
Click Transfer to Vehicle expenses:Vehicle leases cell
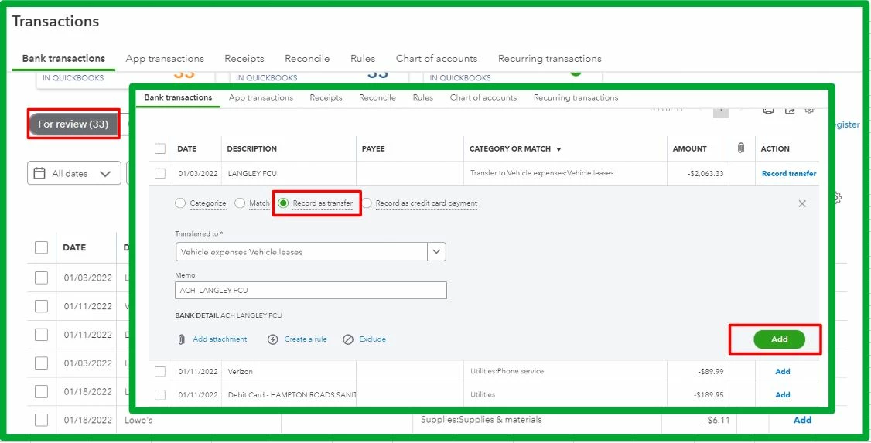pos(541,173)
